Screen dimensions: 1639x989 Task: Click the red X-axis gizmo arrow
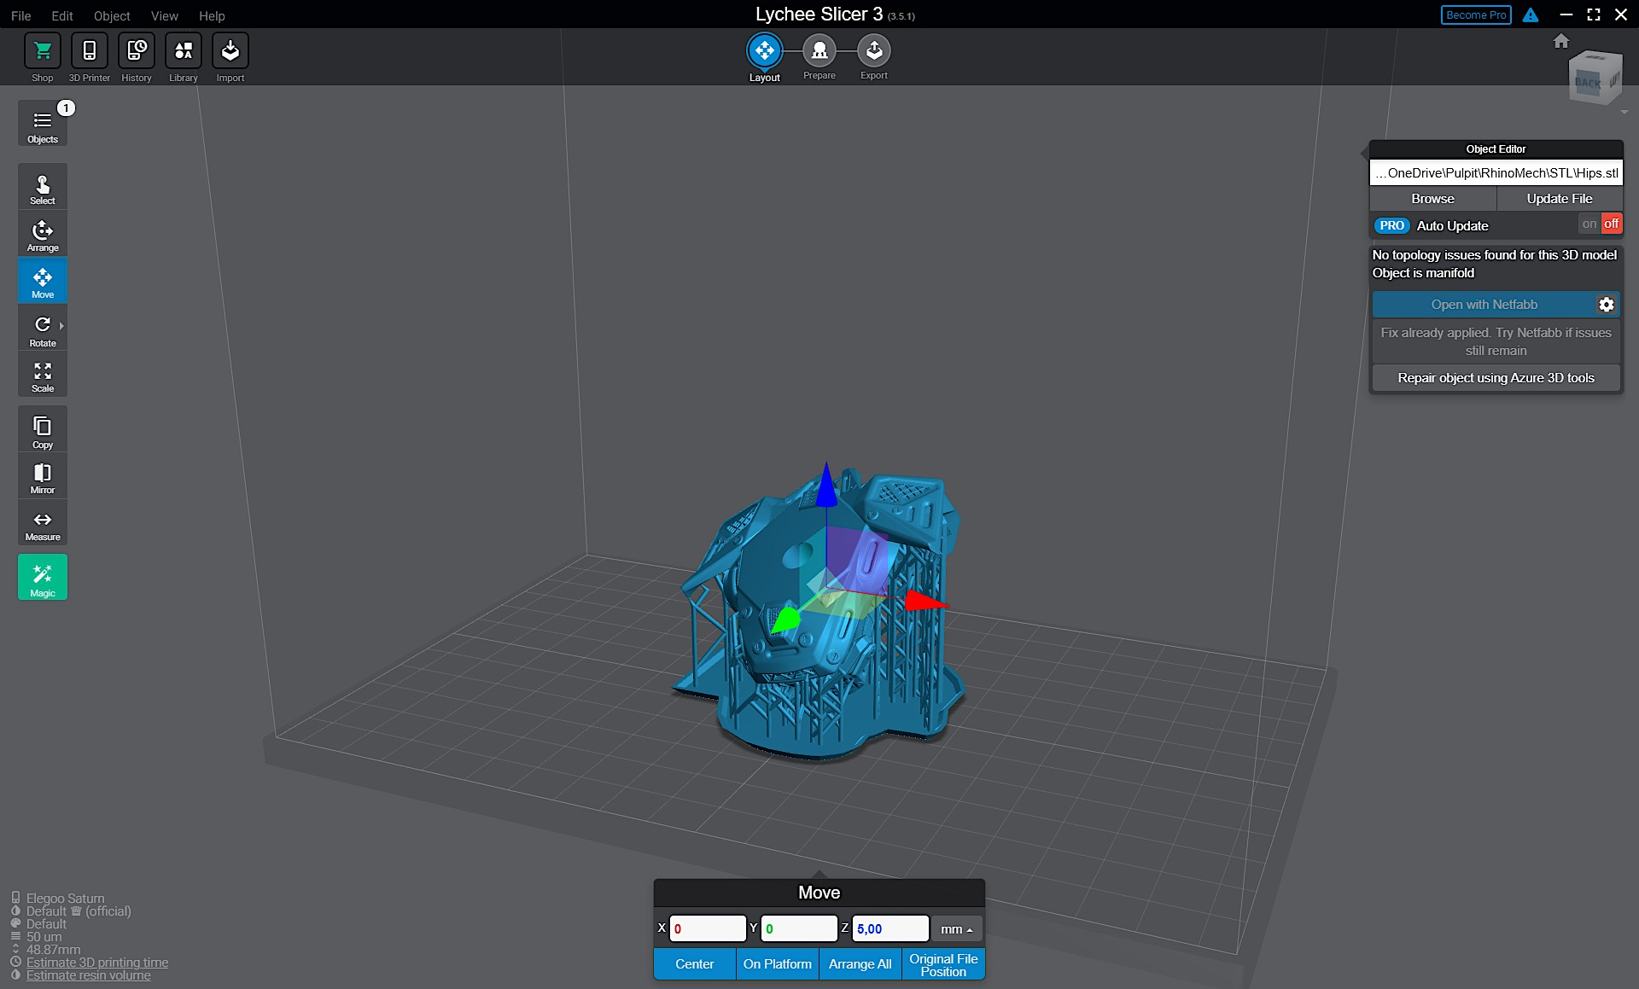pyautogui.click(x=925, y=601)
